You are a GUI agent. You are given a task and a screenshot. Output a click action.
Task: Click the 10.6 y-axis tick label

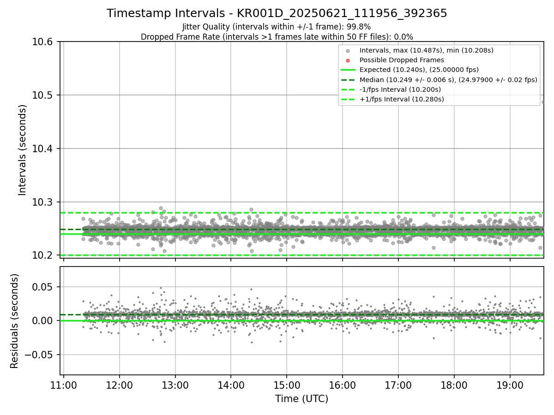tap(43, 42)
